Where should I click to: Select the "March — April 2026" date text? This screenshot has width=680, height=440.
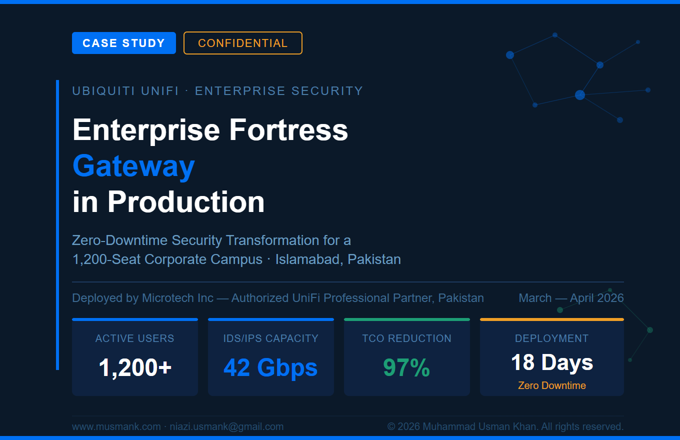tap(571, 298)
